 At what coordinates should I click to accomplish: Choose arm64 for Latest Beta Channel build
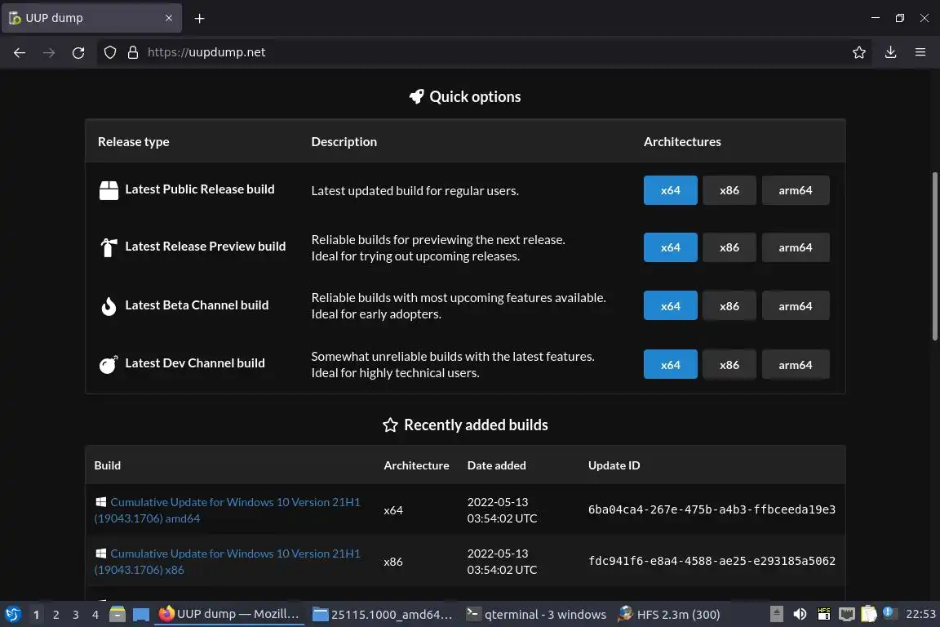pyautogui.click(x=796, y=306)
